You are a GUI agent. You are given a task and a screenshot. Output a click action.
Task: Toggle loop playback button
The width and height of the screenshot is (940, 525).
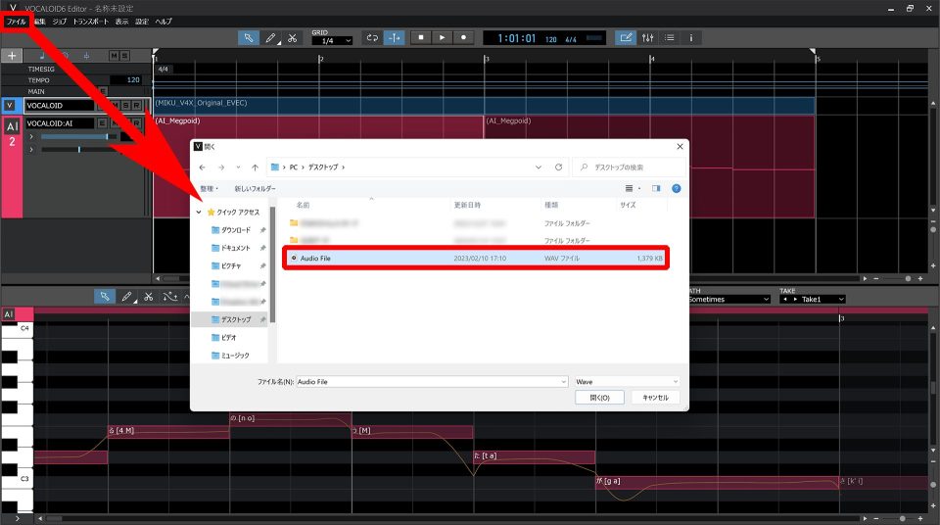372,37
